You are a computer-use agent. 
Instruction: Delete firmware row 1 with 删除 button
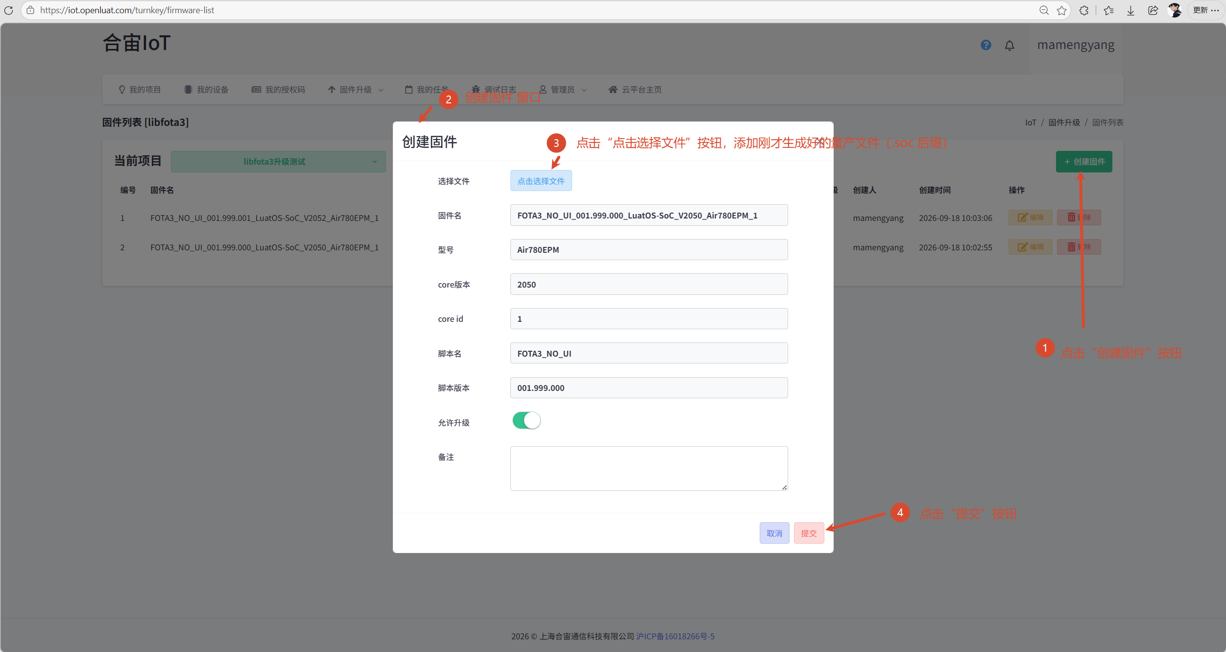(x=1079, y=217)
